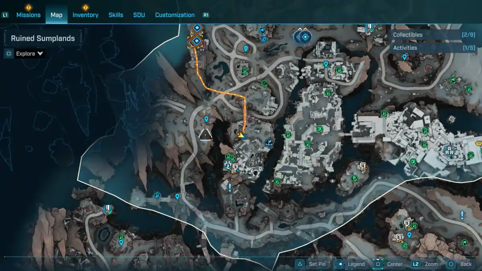Switch to the Missions tab
Viewport: 482px width, 271px height.
click(x=28, y=15)
